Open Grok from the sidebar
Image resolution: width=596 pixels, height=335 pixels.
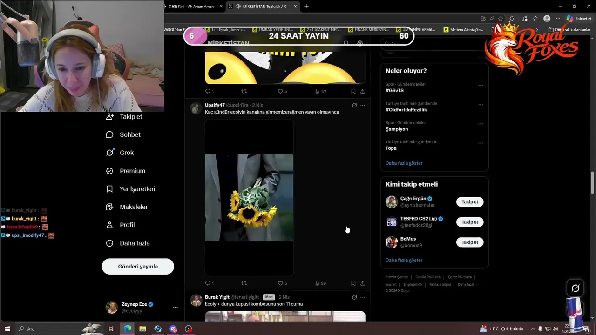click(120, 153)
